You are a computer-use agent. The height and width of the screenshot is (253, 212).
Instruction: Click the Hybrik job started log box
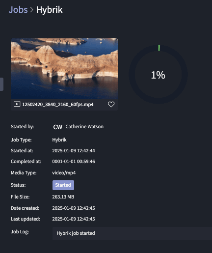(x=132, y=233)
